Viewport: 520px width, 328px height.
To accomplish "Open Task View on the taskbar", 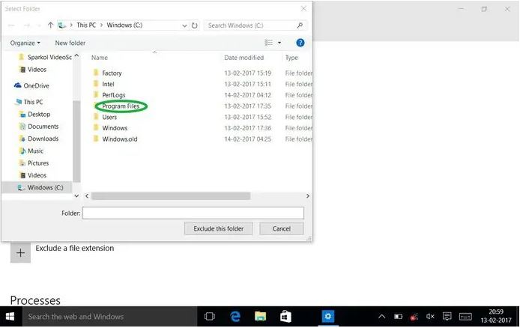I will coord(210,317).
